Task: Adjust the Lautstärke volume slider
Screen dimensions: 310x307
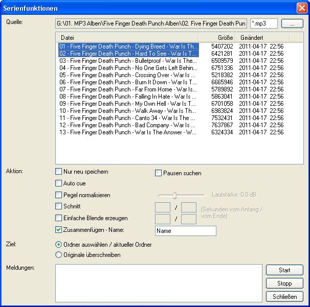Action: [174, 195]
